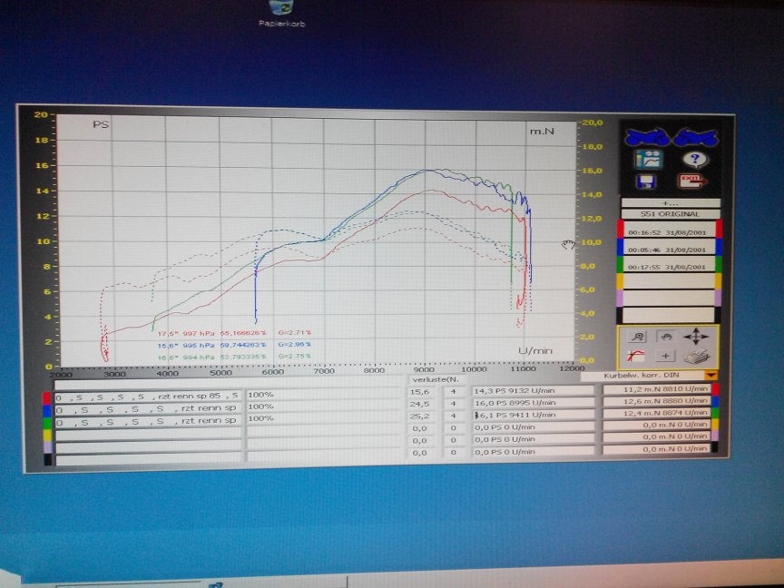The image size is (784, 588).
Task: Click the "+..." add run button
Action: point(671,203)
